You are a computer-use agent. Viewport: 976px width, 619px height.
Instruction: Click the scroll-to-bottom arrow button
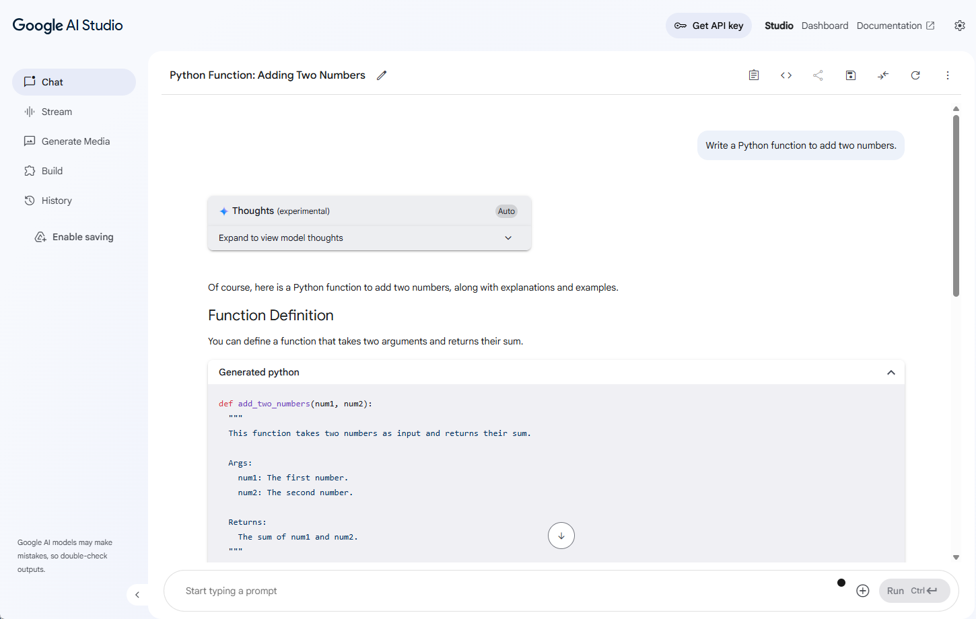561,536
